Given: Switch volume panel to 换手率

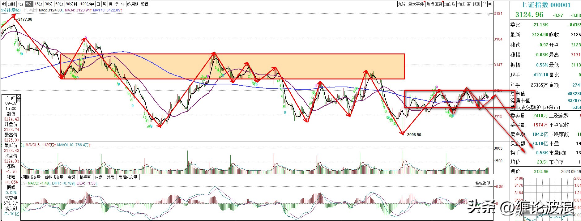Looking at the screenshot, I should (x=85, y=177).
